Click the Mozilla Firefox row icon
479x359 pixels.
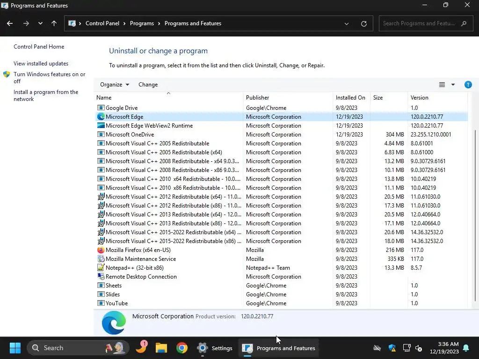(101, 250)
